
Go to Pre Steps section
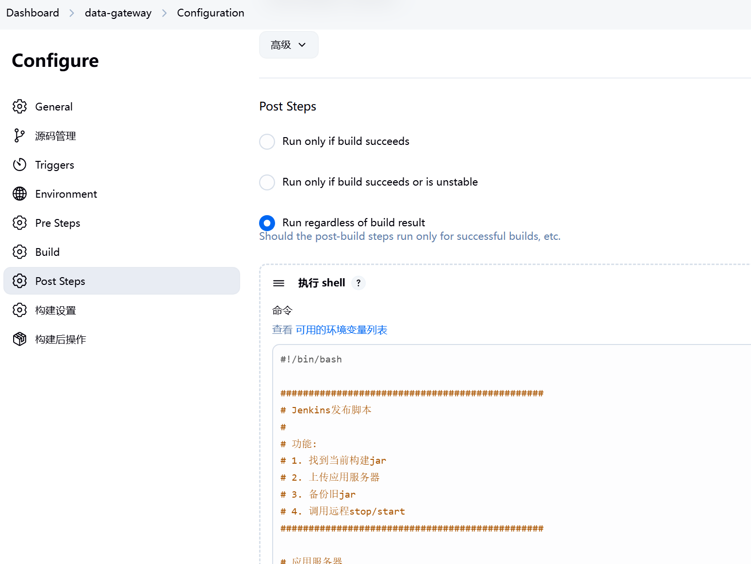(x=122, y=223)
